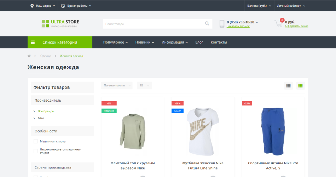Click the Заказать звонок link
This screenshot has width=336, height=177.
pos(238,26)
